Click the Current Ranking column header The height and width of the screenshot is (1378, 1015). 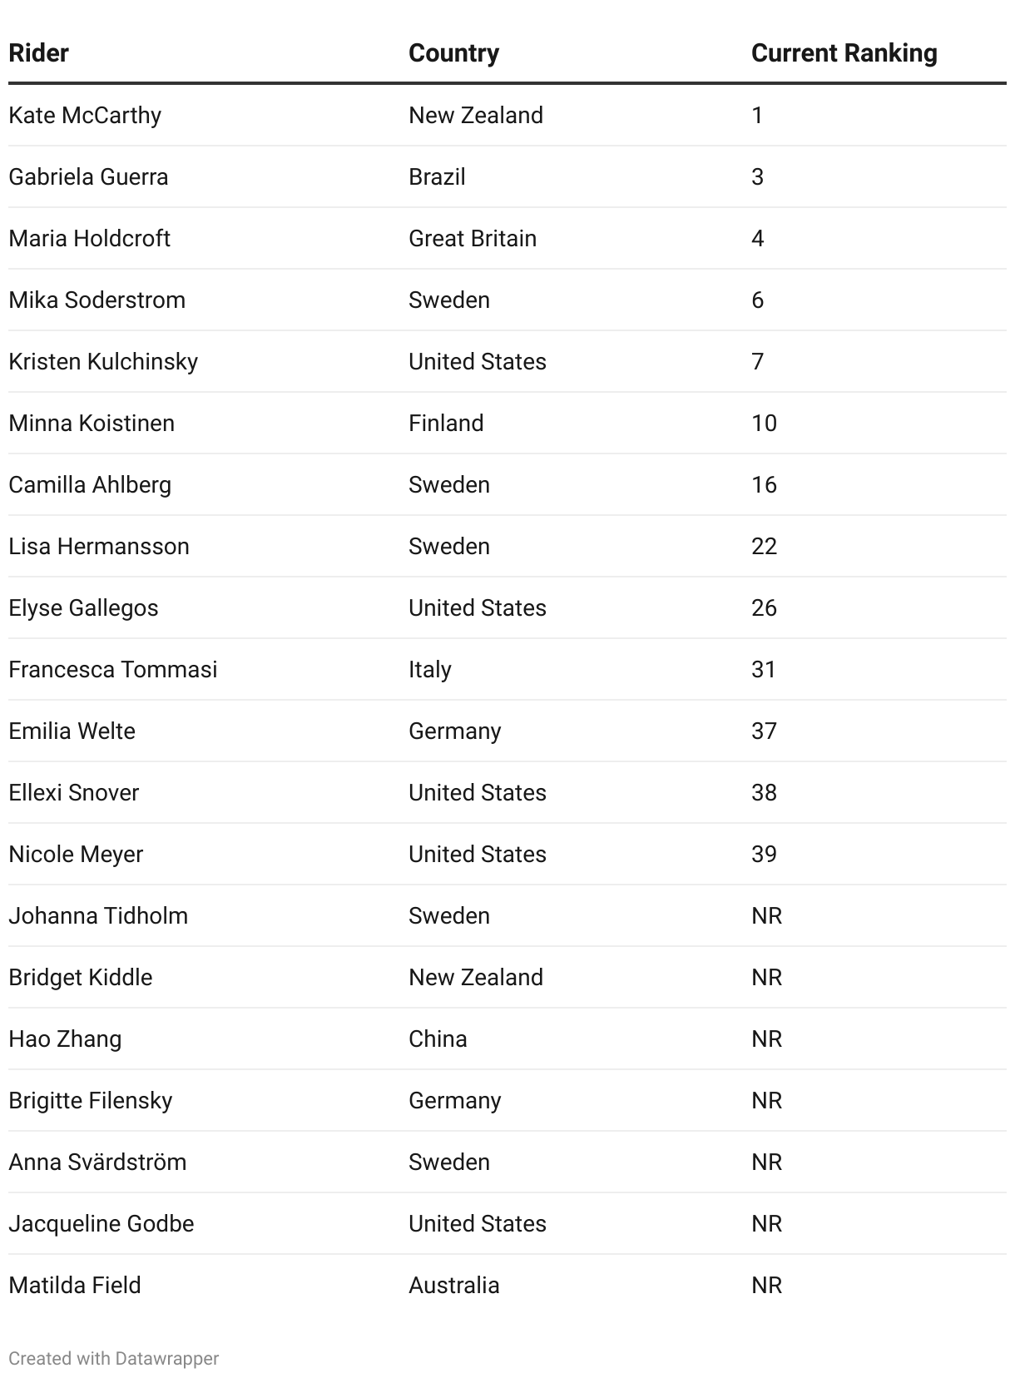(844, 53)
